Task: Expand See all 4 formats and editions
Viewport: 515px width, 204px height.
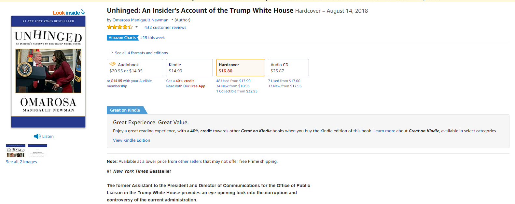Action: pyautogui.click(x=141, y=53)
